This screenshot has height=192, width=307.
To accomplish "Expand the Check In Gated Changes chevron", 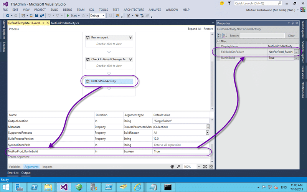I will (130, 59).
